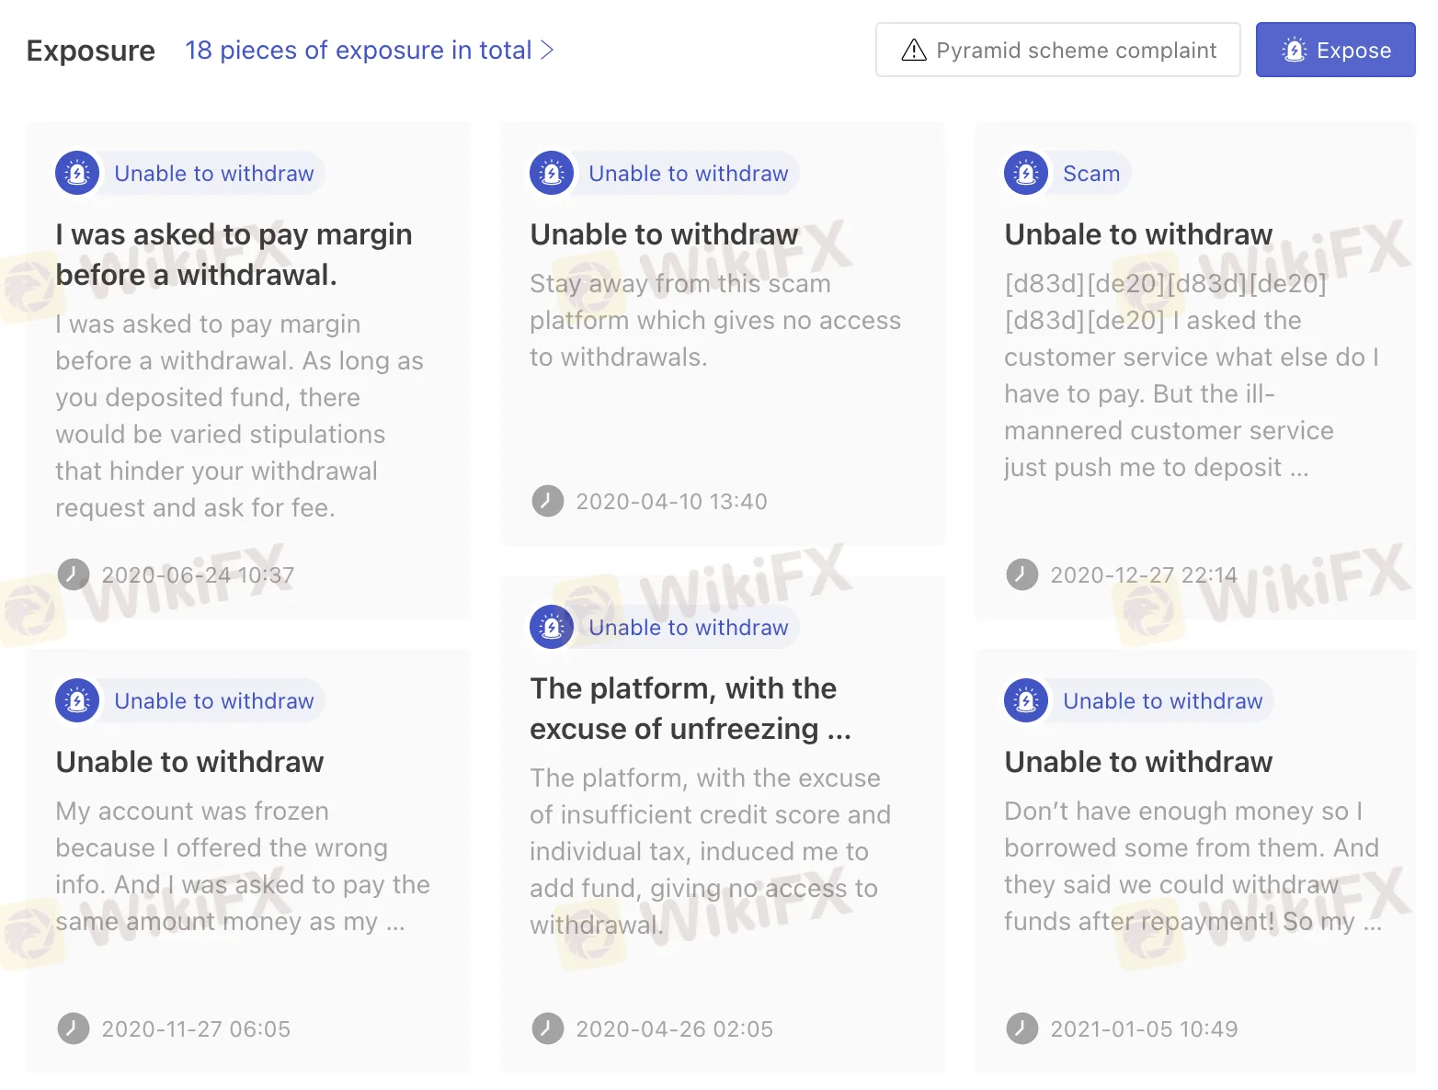
Task: Select the Unable to withdraw tag on bottom-left card
Action: coord(213,700)
